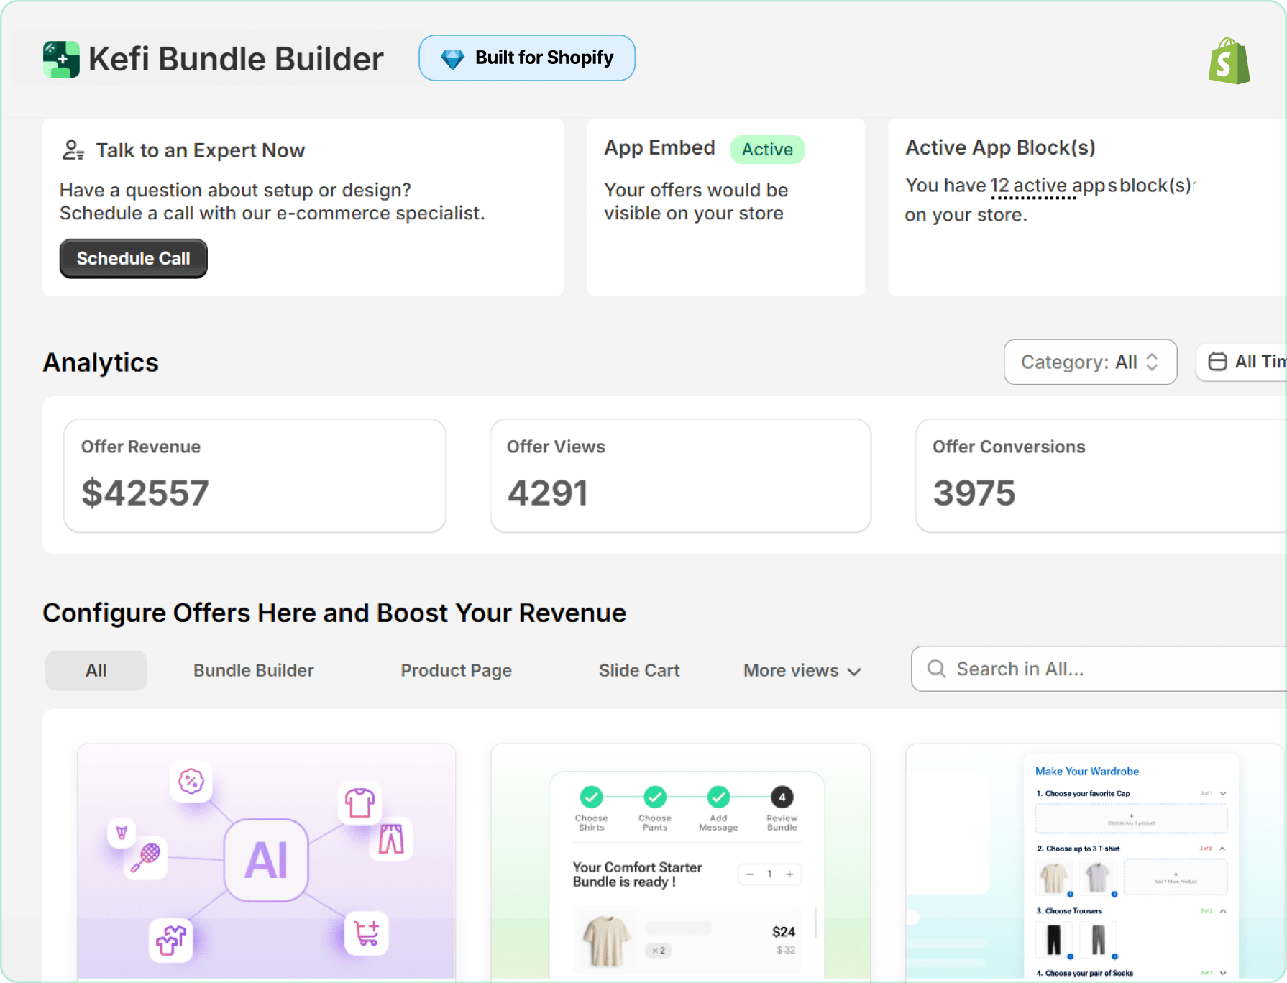Click the Shopify bag logo
The height and width of the screenshot is (983, 1287).
point(1229,61)
